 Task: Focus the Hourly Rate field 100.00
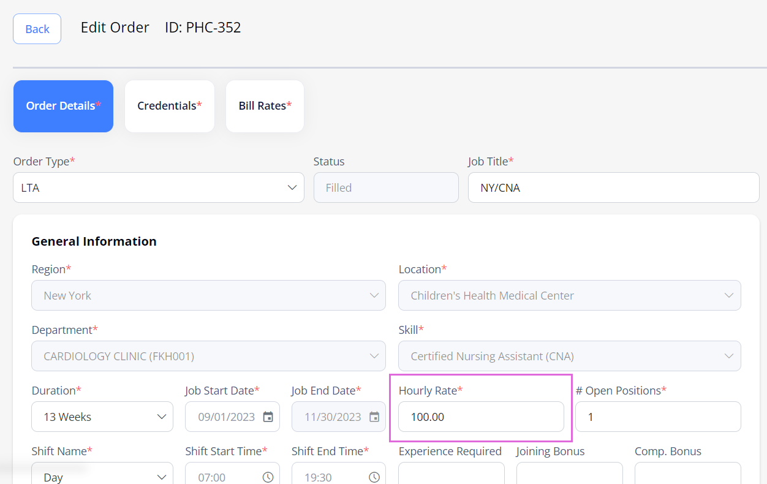click(481, 417)
